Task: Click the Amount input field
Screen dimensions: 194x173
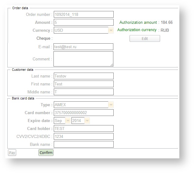Action: pyautogui.click(x=84, y=22)
